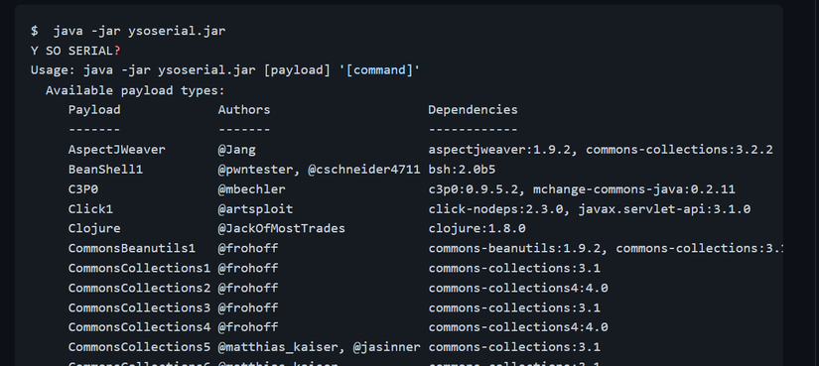
Task: Click the Available payload types heading
Action: (135, 90)
